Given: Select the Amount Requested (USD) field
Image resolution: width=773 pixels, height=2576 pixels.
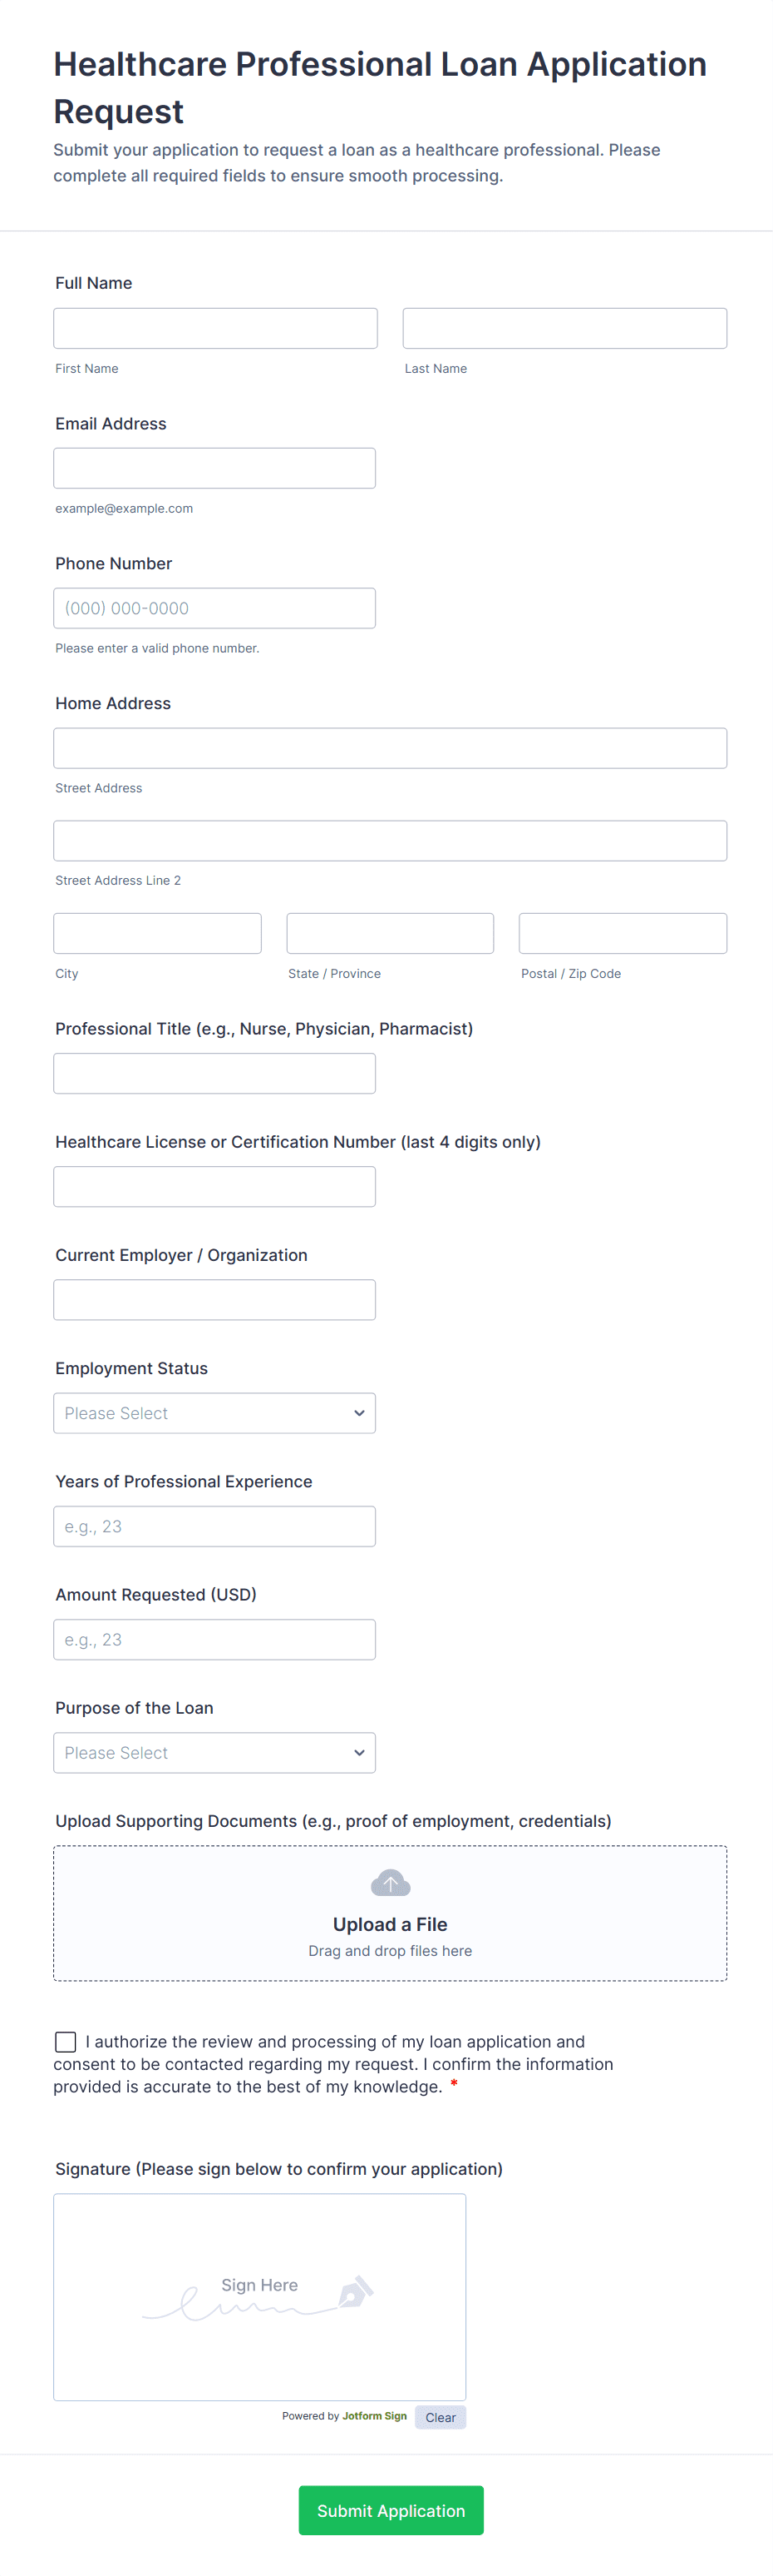Looking at the screenshot, I should 214,1639.
